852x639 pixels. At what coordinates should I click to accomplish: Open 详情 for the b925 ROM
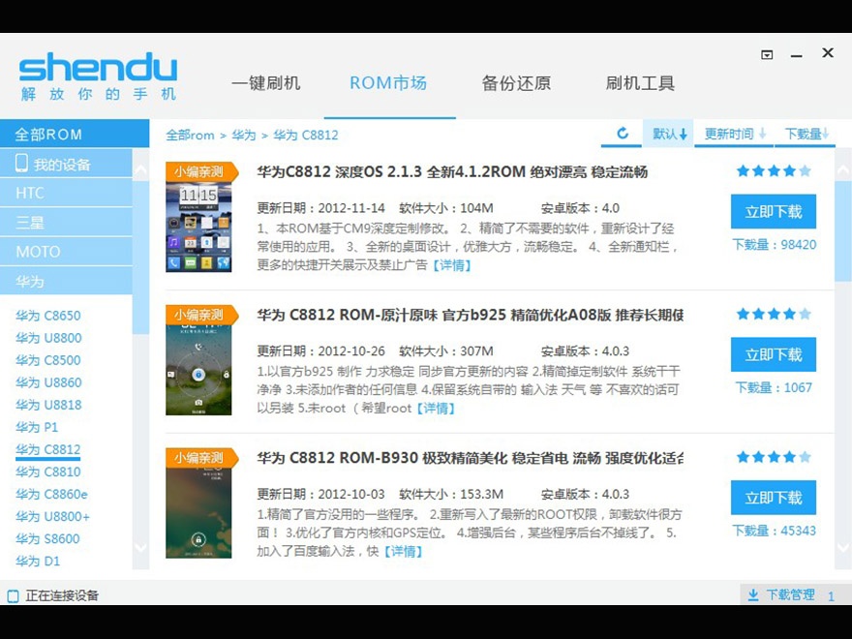[436, 409]
